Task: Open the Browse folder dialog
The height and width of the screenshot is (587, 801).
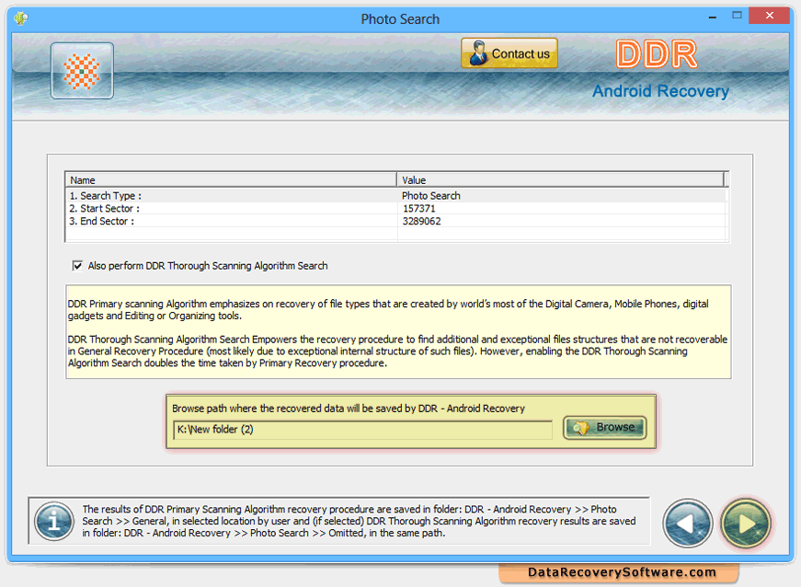Action: 604,428
